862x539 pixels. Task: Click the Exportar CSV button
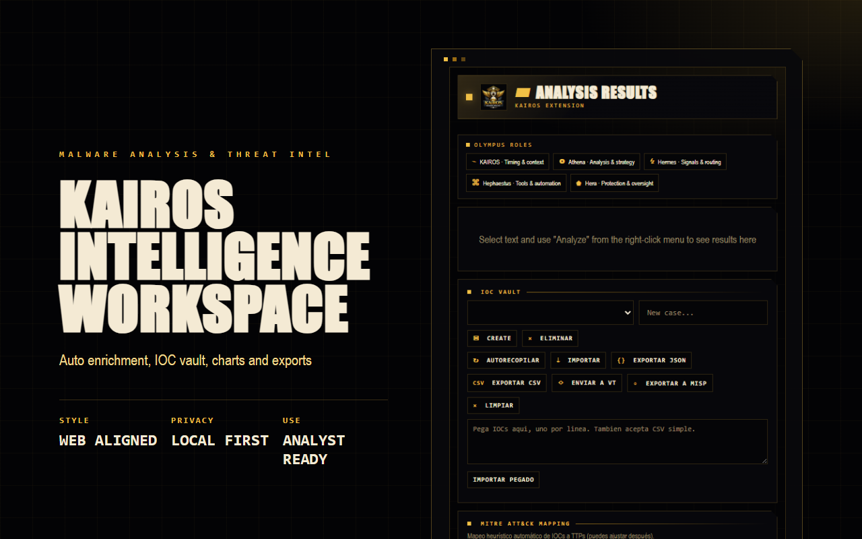click(x=507, y=383)
